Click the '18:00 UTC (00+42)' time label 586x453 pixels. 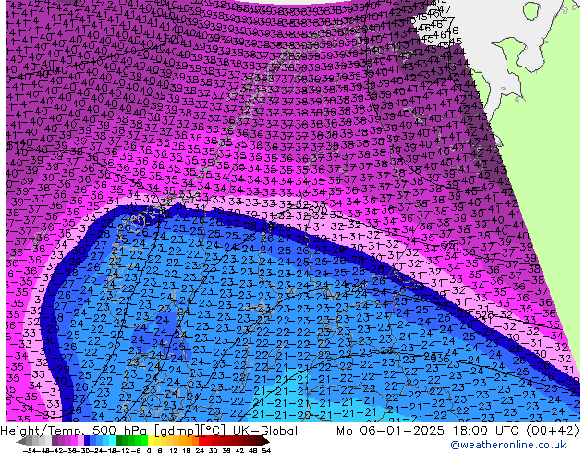point(516,431)
